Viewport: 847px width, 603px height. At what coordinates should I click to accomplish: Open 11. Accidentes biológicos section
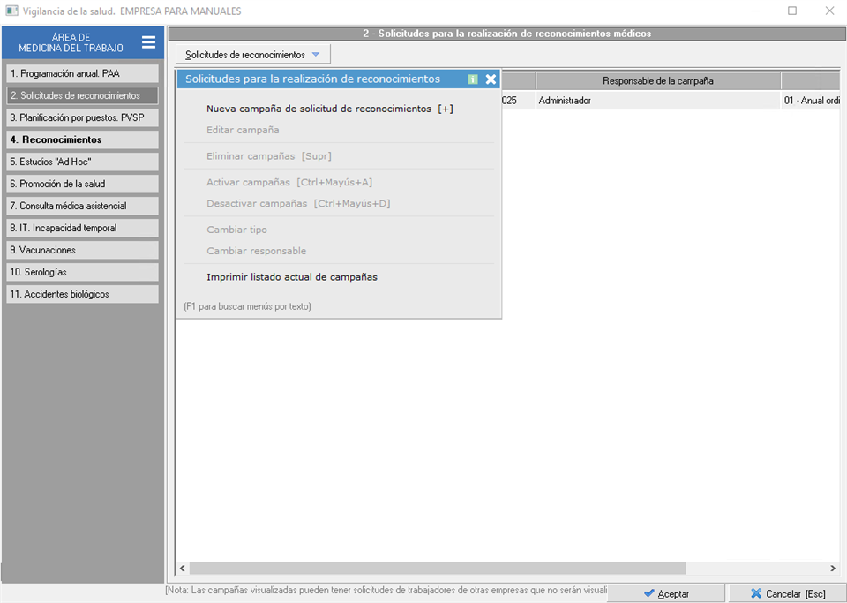(82, 294)
